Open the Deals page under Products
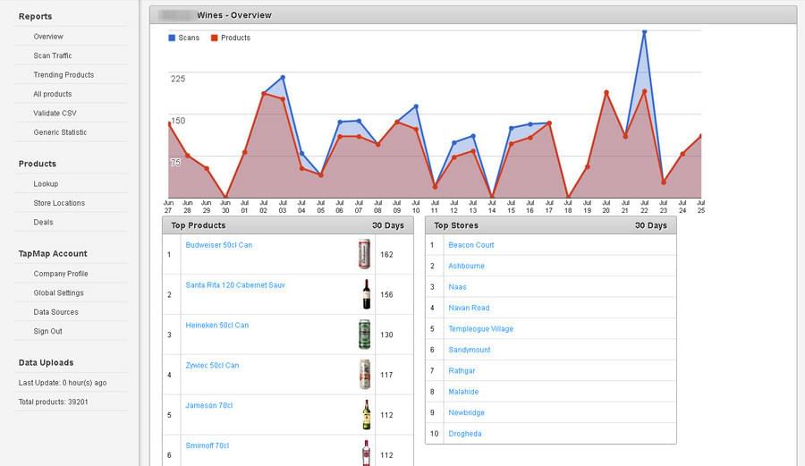The image size is (805, 466). pos(43,222)
